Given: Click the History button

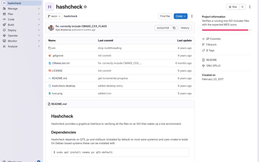Looking at the screenshot, I should (185, 28).
